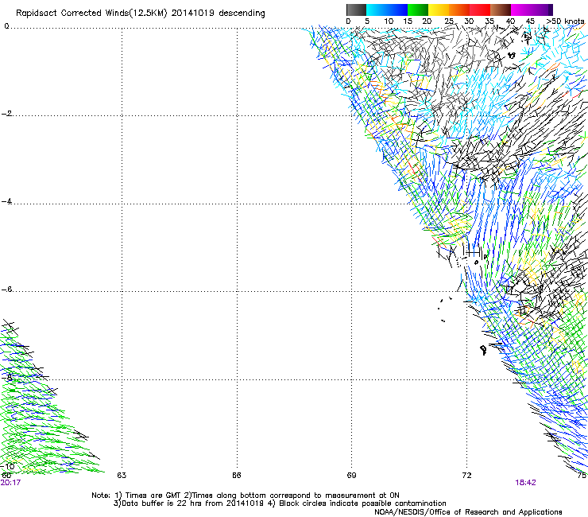Viewport: 588px width, 517px height.
Task: Click the longitude label '69'
Action: tap(351, 476)
